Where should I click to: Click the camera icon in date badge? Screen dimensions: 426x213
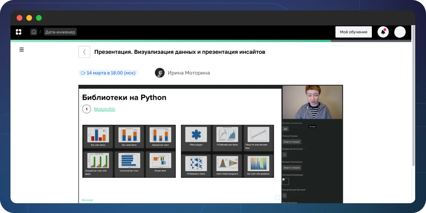(x=83, y=73)
